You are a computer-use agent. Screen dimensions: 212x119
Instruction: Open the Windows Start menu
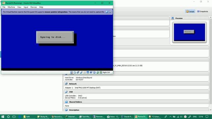point(3,117)
